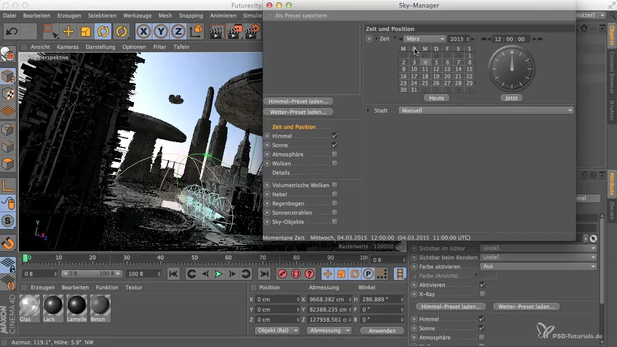Click the 2015 year stepper field
Image resolution: width=617 pixels, height=347 pixels.
[459, 39]
